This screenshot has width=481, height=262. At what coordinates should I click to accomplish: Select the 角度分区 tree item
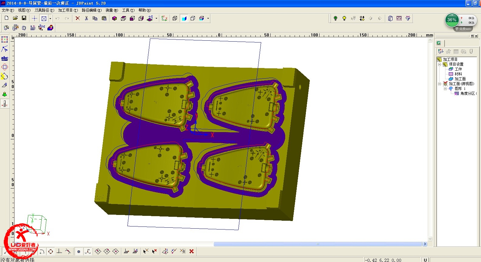pyautogui.click(x=468, y=94)
